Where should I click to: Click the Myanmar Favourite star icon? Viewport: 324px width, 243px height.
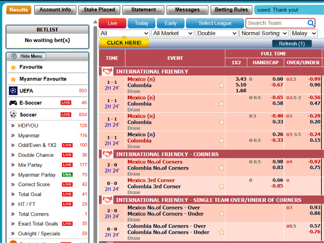click(x=13, y=79)
